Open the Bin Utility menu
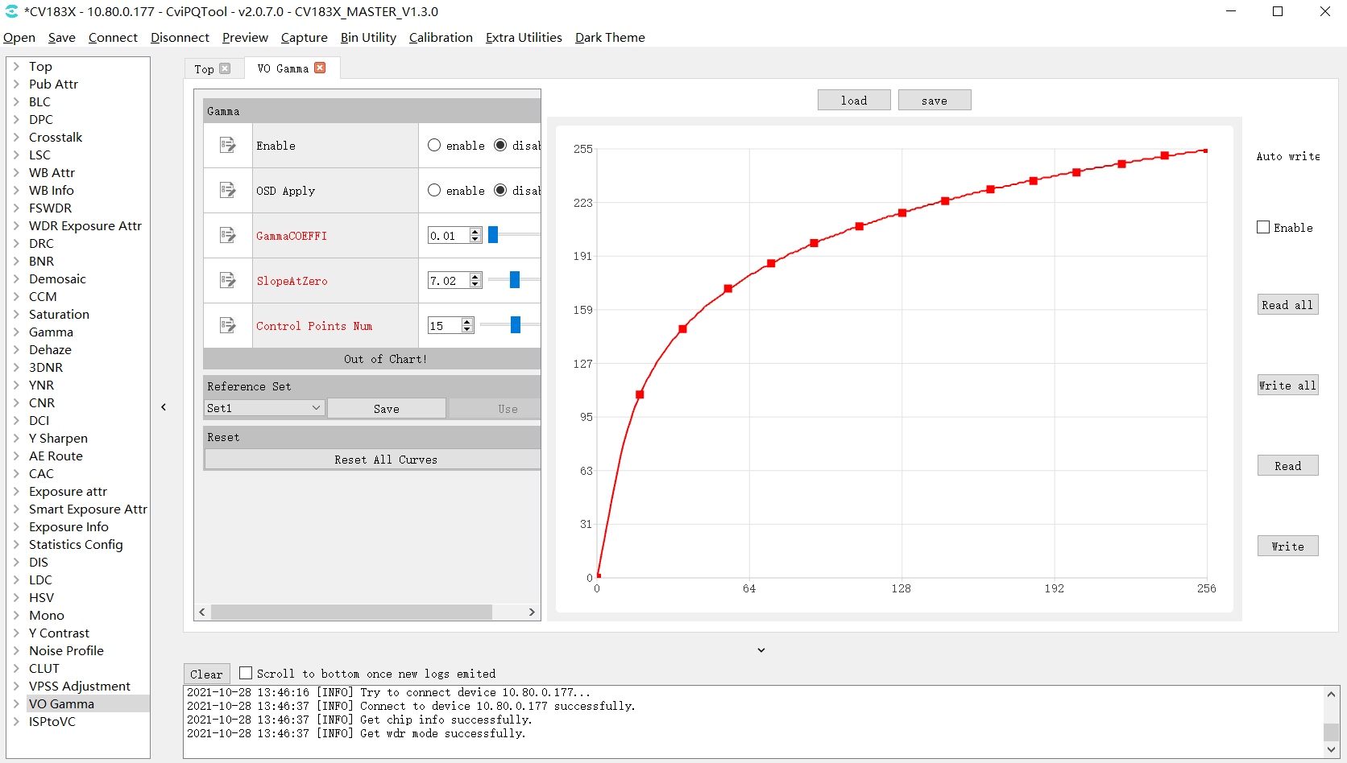The width and height of the screenshot is (1347, 763). (x=368, y=37)
